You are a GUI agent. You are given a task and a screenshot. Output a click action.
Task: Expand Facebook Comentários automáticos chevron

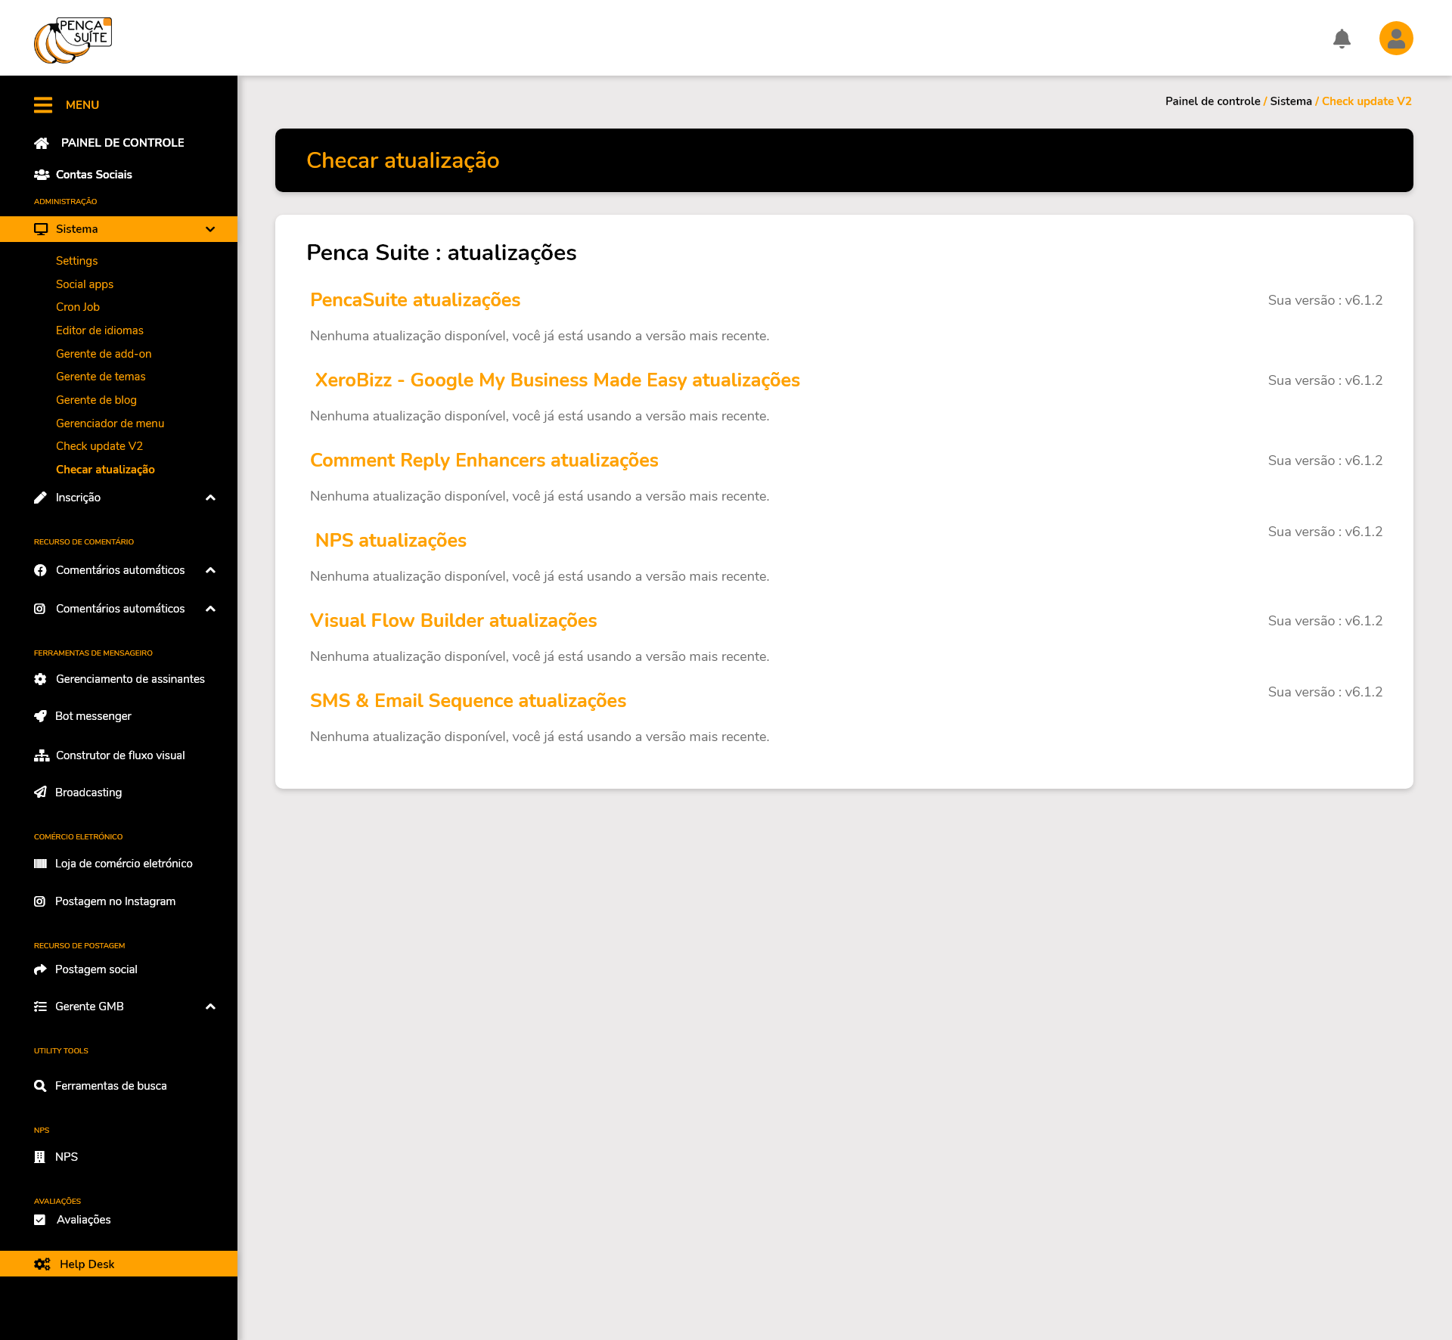click(210, 570)
